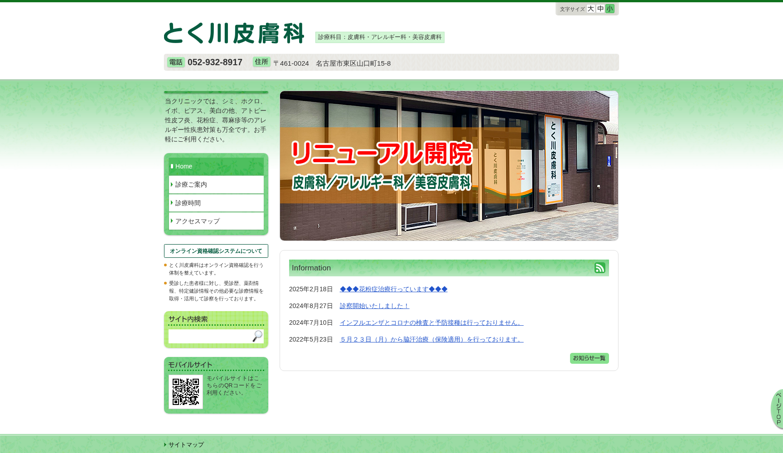Click the とく川皮膚科 site logo
Image resolution: width=783 pixels, height=453 pixels.
[234, 33]
